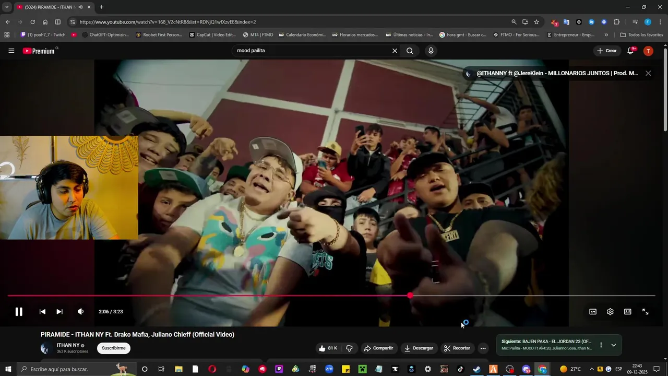Screen dimensions: 668x376
Task: Click the Recortar clip button
Action: 457,348
